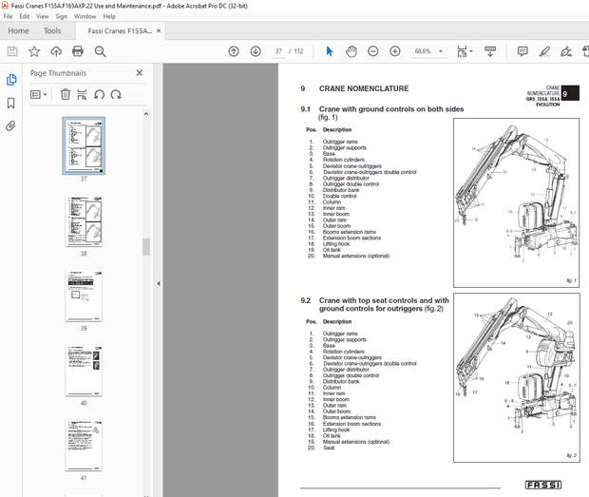This screenshot has height=497, width=589.
Task: Toggle the Attachments paperclip panel
Action: [11, 124]
